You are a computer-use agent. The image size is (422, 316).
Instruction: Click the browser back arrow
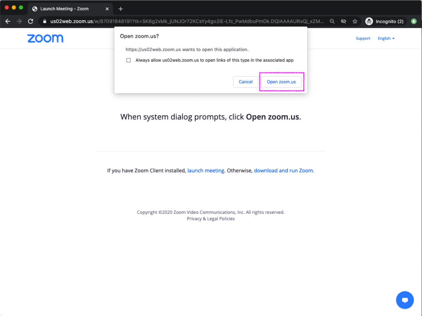(8, 21)
